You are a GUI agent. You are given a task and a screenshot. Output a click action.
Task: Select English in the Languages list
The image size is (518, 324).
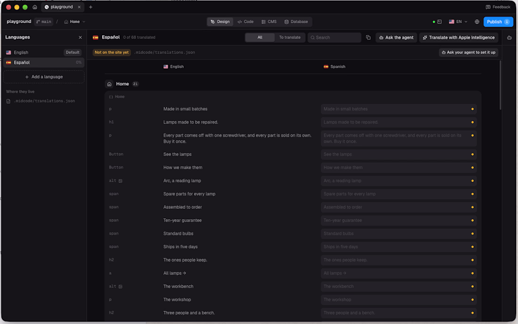44,53
